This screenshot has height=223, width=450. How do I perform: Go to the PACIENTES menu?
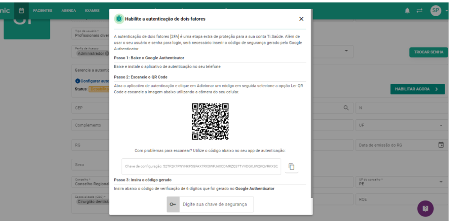pos(42,11)
